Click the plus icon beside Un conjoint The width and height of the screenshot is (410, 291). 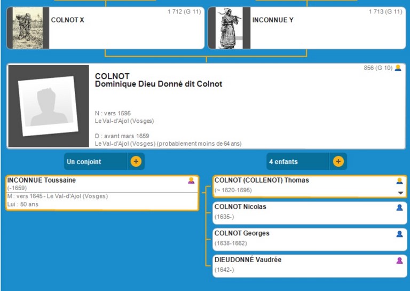point(136,161)
